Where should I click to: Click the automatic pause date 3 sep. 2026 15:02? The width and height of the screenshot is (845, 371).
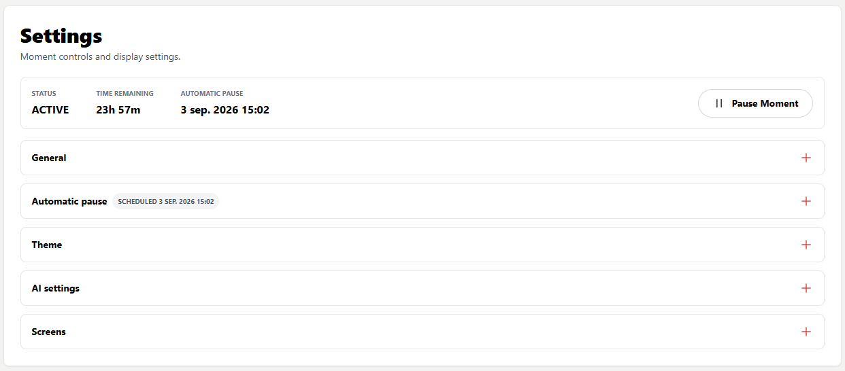[x=225, y=110]
